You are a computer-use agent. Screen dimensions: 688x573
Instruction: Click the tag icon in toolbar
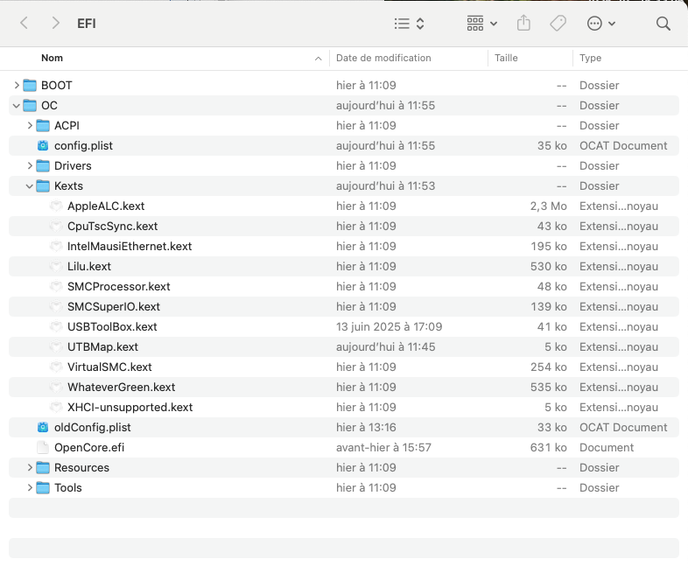(558, 24)
